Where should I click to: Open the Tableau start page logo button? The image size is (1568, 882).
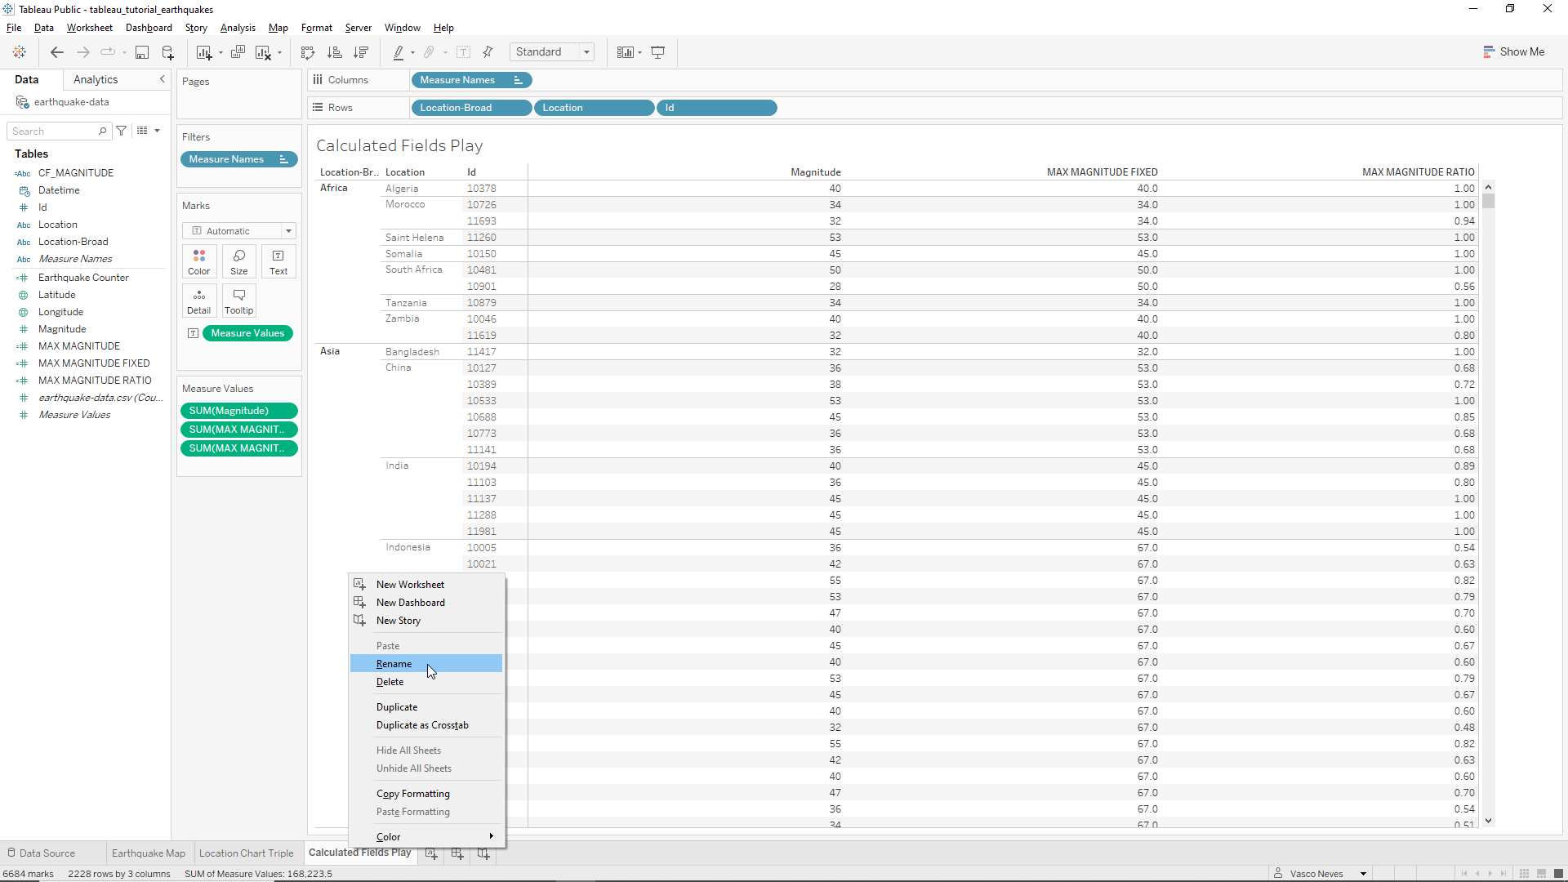pos(19,52)
